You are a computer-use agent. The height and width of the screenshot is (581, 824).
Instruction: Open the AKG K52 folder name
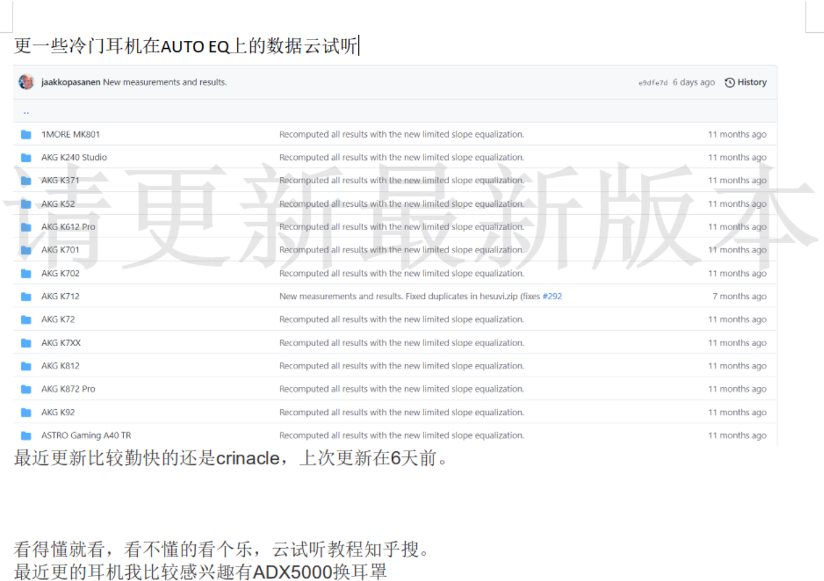click(58, 204)
